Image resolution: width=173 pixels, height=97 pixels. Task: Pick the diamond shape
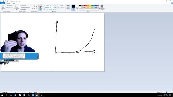pyautogui.click(x=46, y=8)
